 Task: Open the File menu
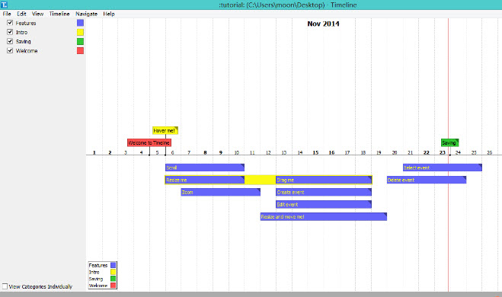coord(7,14)
